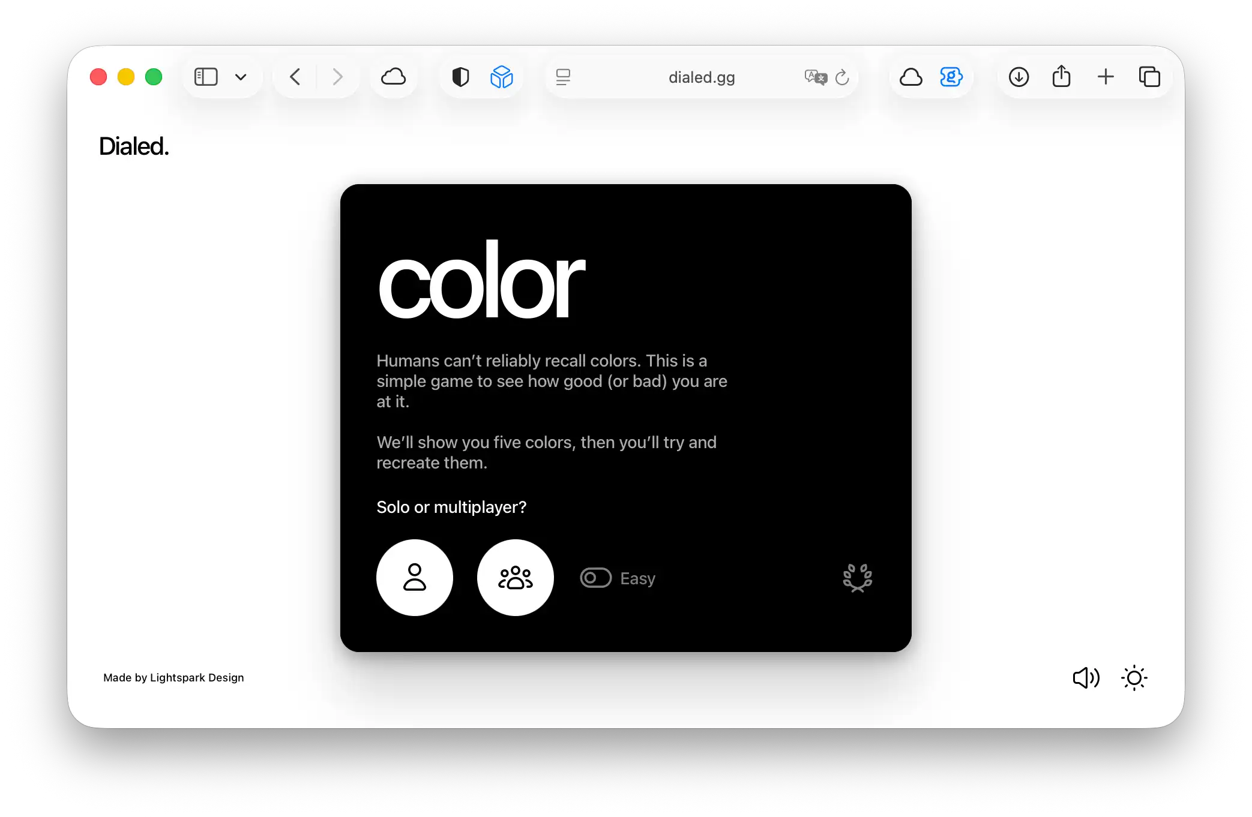Mute game sound with speaker icon
Image resolution: width=1252 pixels, height=817 pixels.
(1085, 678)
